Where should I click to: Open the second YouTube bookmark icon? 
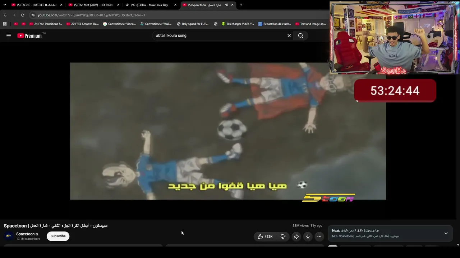pyautogui.click(x=23, y=24)
